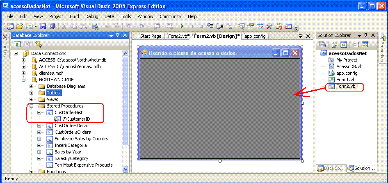Expand the CustOrdersDetail procedure
Image resolution: width=388 pixels, height=183 pixels.
click(39, 126)
